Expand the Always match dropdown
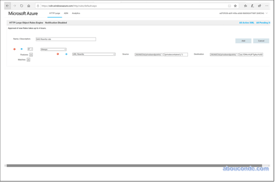The height and width of the screenshot is (182, 275). coord(54,49)
